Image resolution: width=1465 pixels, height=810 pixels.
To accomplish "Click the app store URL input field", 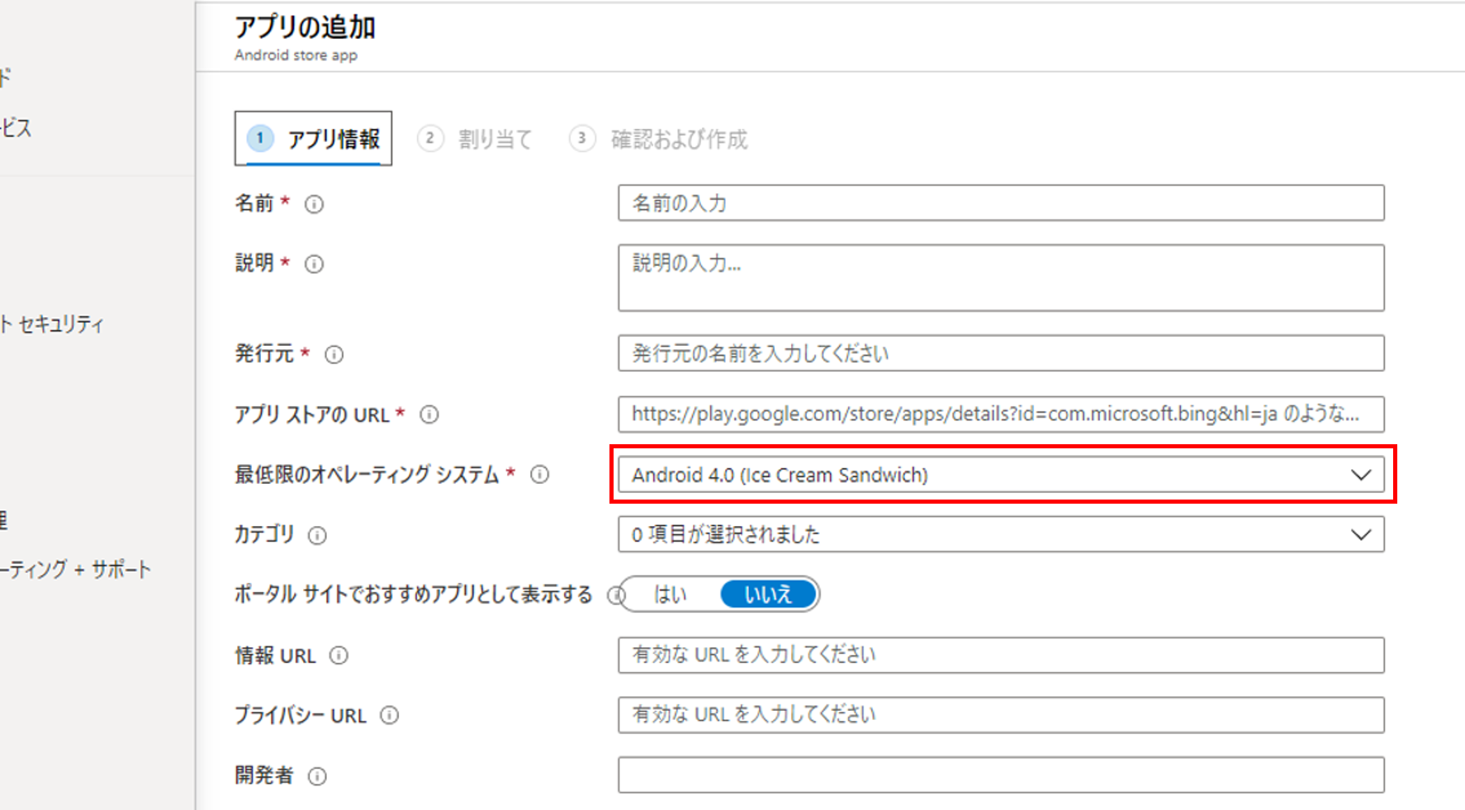I will (1000, 414).
